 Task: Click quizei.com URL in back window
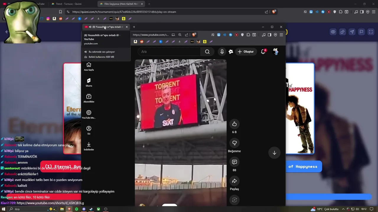tap(124, 12)
